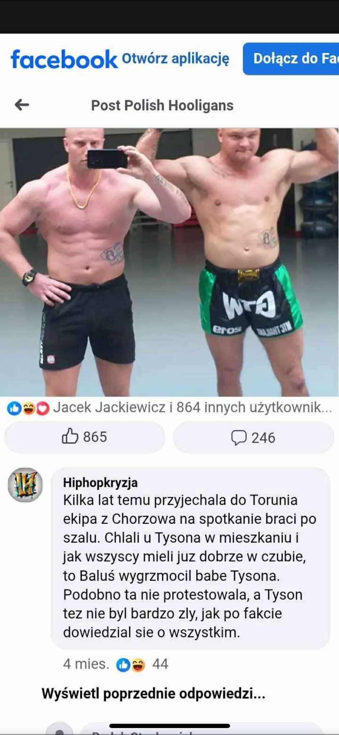Click the Facebook logo

(64, 59)
